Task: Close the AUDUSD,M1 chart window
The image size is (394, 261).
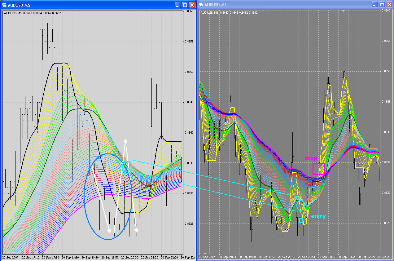Action: click(x=389, y=5)
